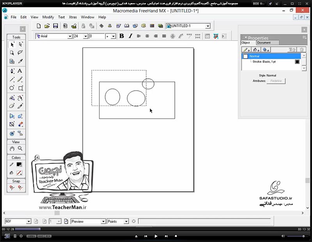Switch to the Object tab

(248, 42)
